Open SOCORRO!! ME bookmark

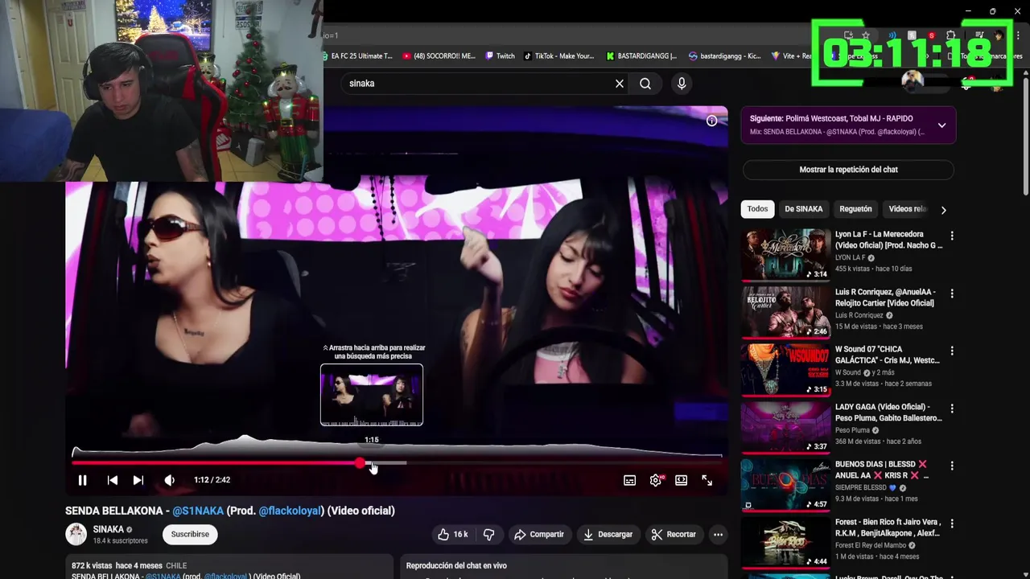point(438,56)
